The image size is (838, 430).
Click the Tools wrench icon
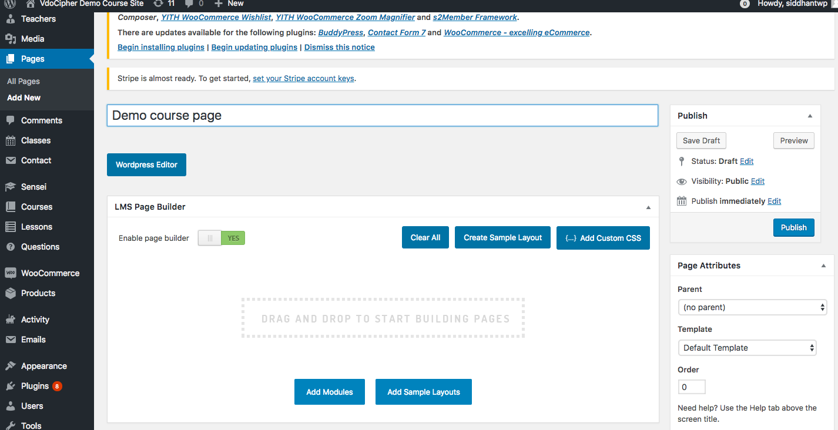tap(10, 426)
